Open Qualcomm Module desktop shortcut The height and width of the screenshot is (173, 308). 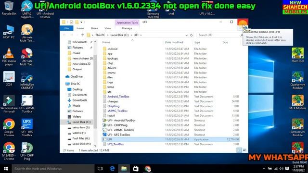(x=297, y=80)
